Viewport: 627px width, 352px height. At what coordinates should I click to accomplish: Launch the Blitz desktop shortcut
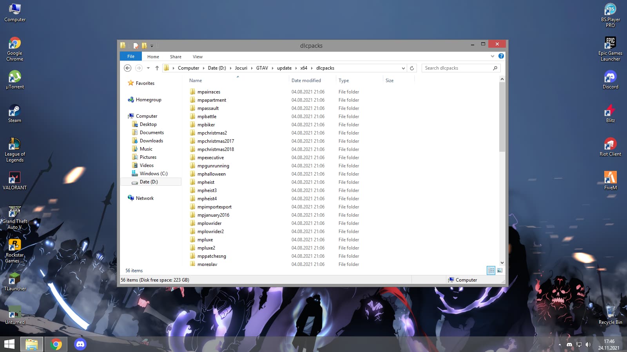coord(610,113)
